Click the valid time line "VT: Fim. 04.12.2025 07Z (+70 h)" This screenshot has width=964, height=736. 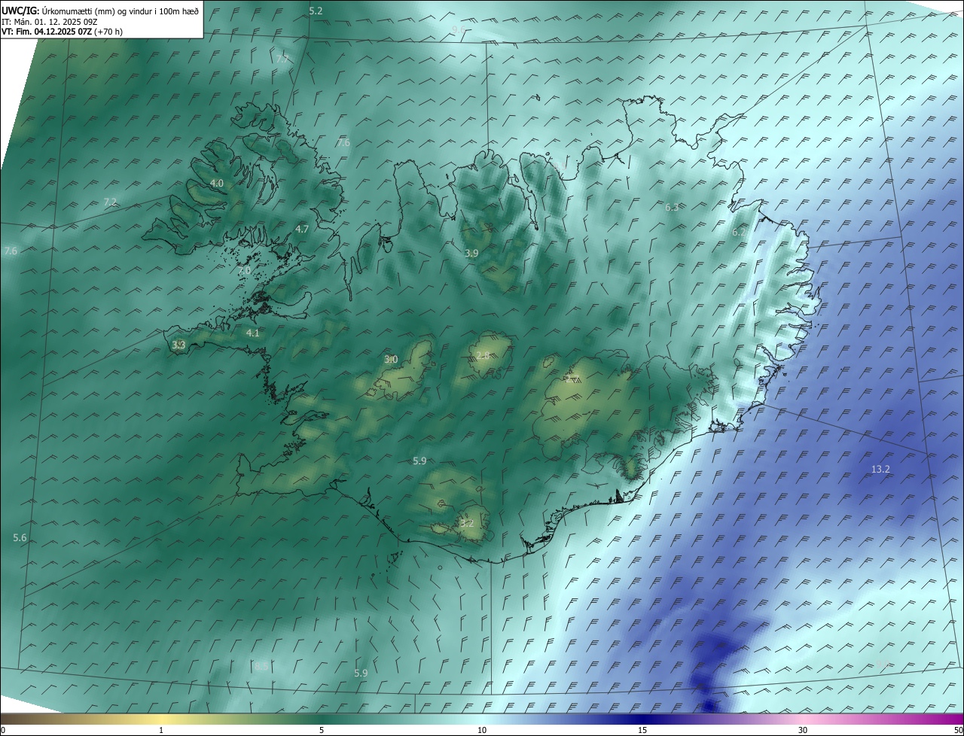[x=62, y=32]
